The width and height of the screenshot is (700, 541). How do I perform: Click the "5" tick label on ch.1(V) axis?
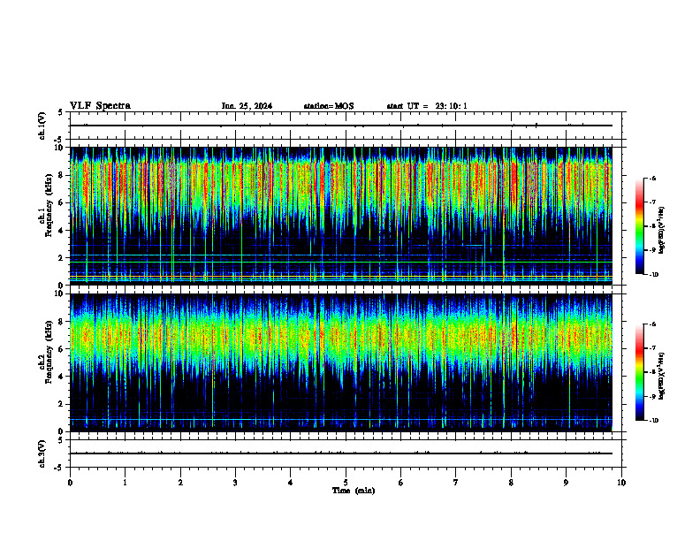point(62,112)
